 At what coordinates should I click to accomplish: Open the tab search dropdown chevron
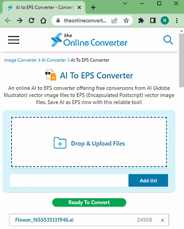pyautogui.click(x=125, y=3)
